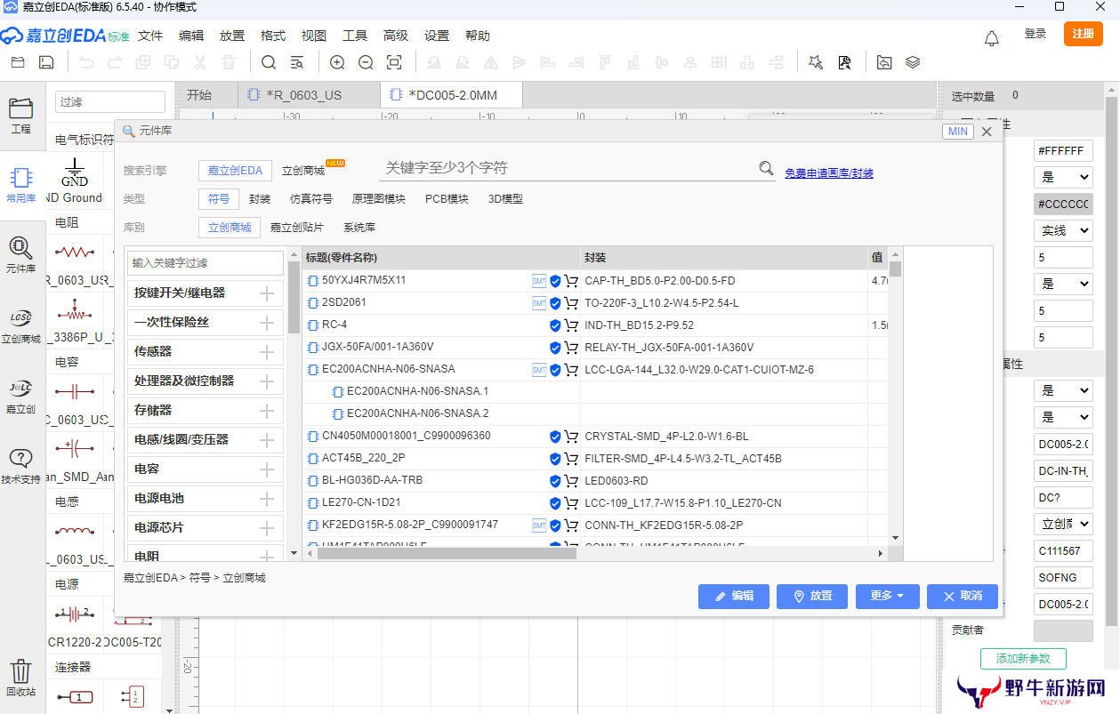Viewport: 1120px width, 714px height.
Task: Click the #CCCCCC grid color field
Action: click(1063, 204)
